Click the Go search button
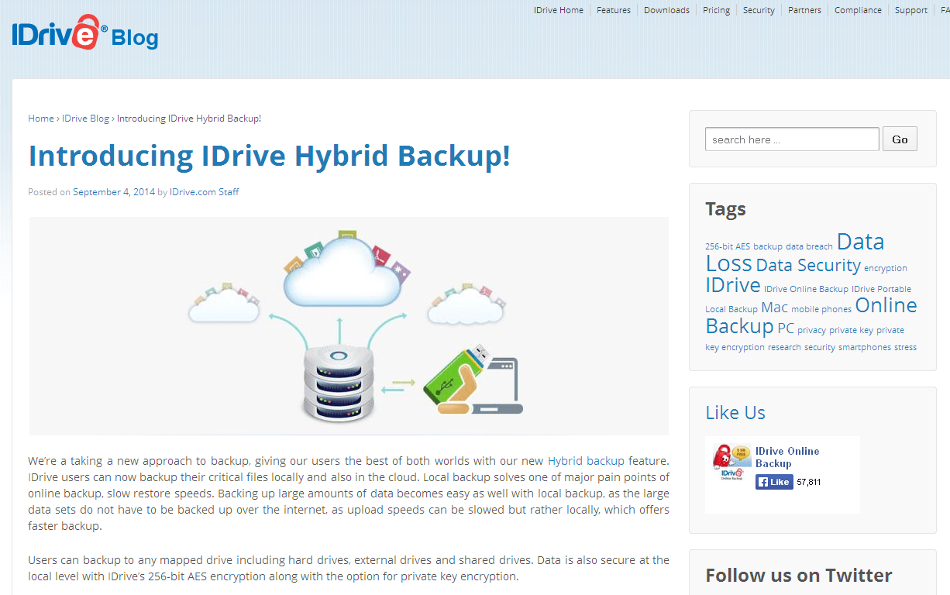 pos(900,139)
